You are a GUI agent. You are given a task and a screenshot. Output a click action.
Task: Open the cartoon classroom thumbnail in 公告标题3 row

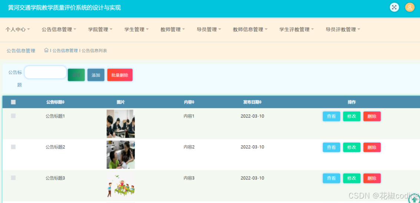click(x=120, y=186)
